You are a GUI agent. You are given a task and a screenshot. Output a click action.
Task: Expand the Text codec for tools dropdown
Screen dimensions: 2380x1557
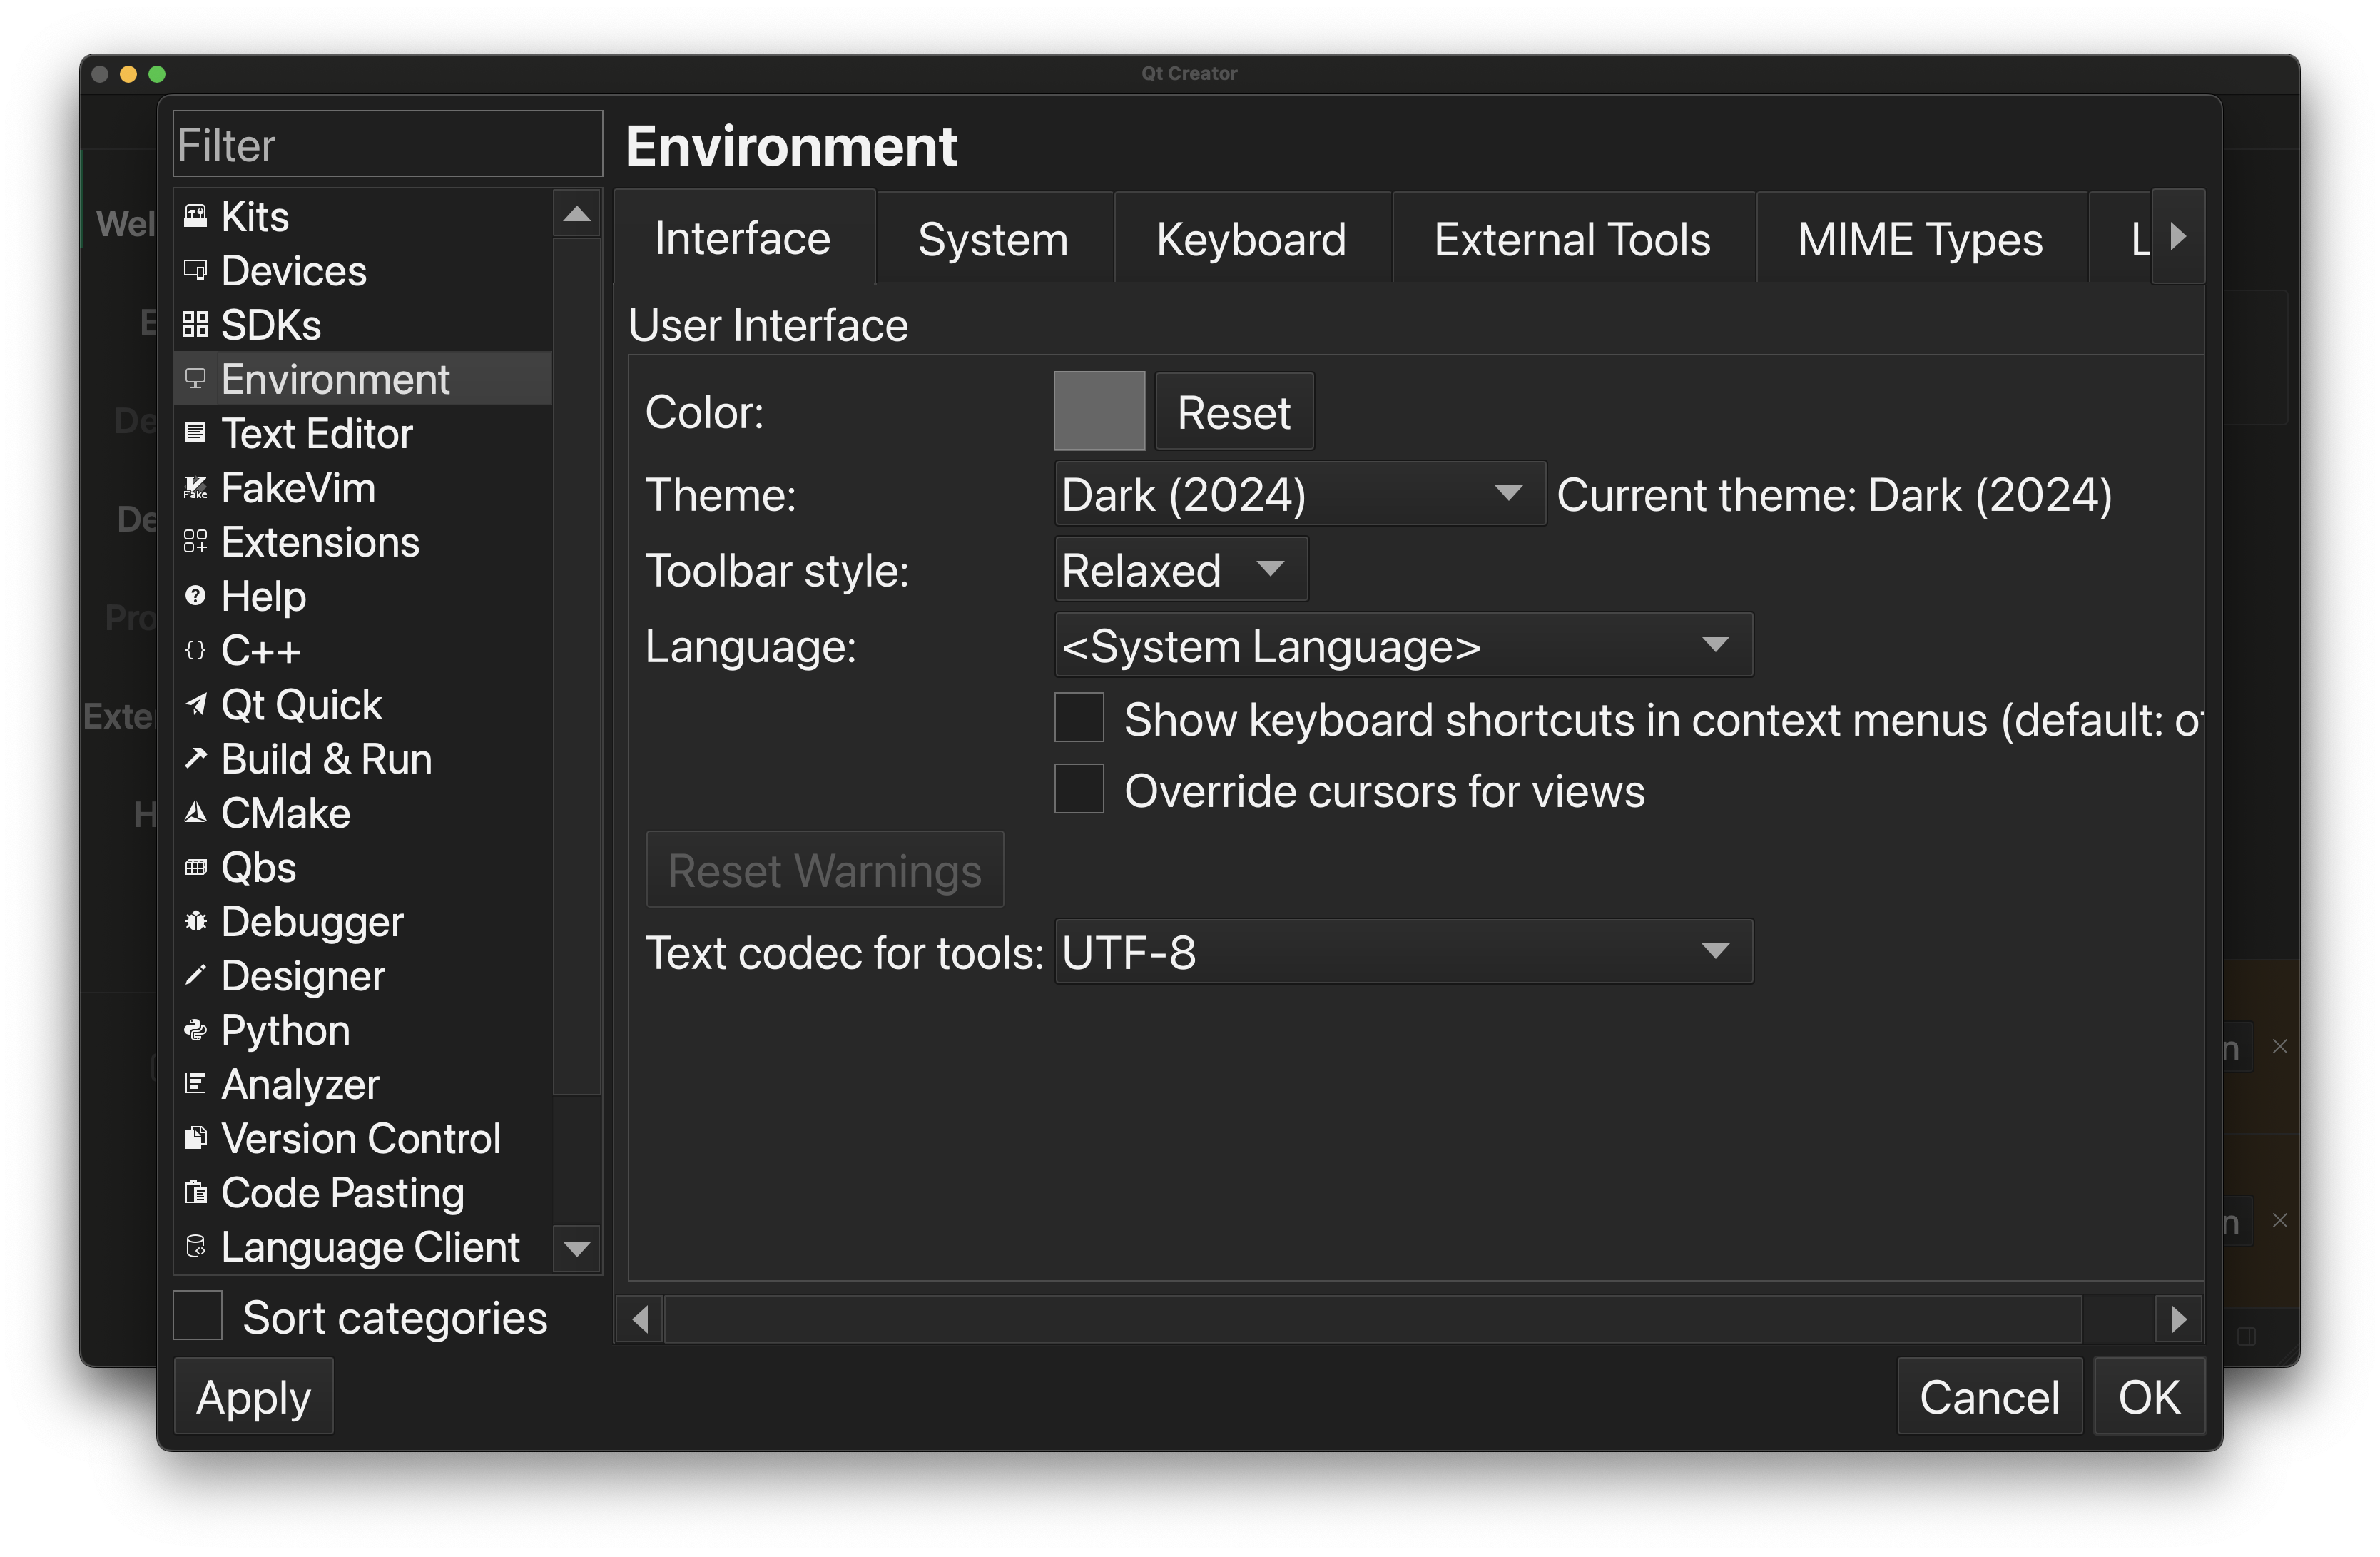(x=1403, y=952)
